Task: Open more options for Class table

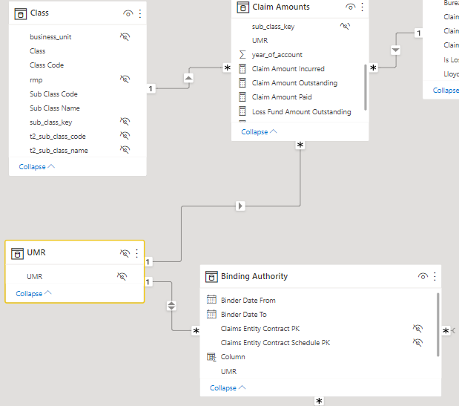Action: (x=140, y=13)
